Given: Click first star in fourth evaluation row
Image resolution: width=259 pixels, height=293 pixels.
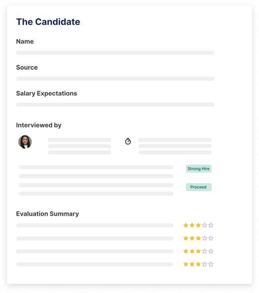Looking at the screenshot, I should tap(186, 264).
